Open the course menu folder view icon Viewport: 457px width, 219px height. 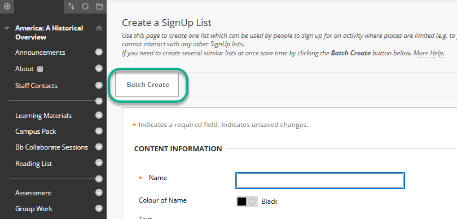(x=99, y=6)
